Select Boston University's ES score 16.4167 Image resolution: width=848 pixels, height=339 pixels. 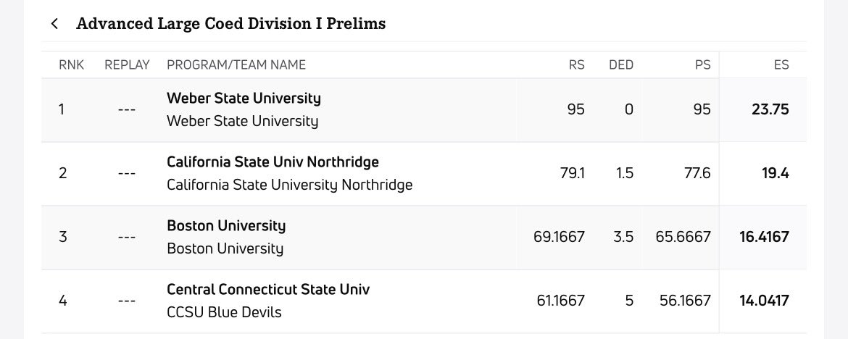764,237
